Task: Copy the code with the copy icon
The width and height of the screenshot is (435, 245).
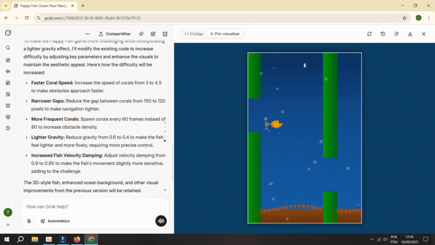Action: [x=396, y=34]
